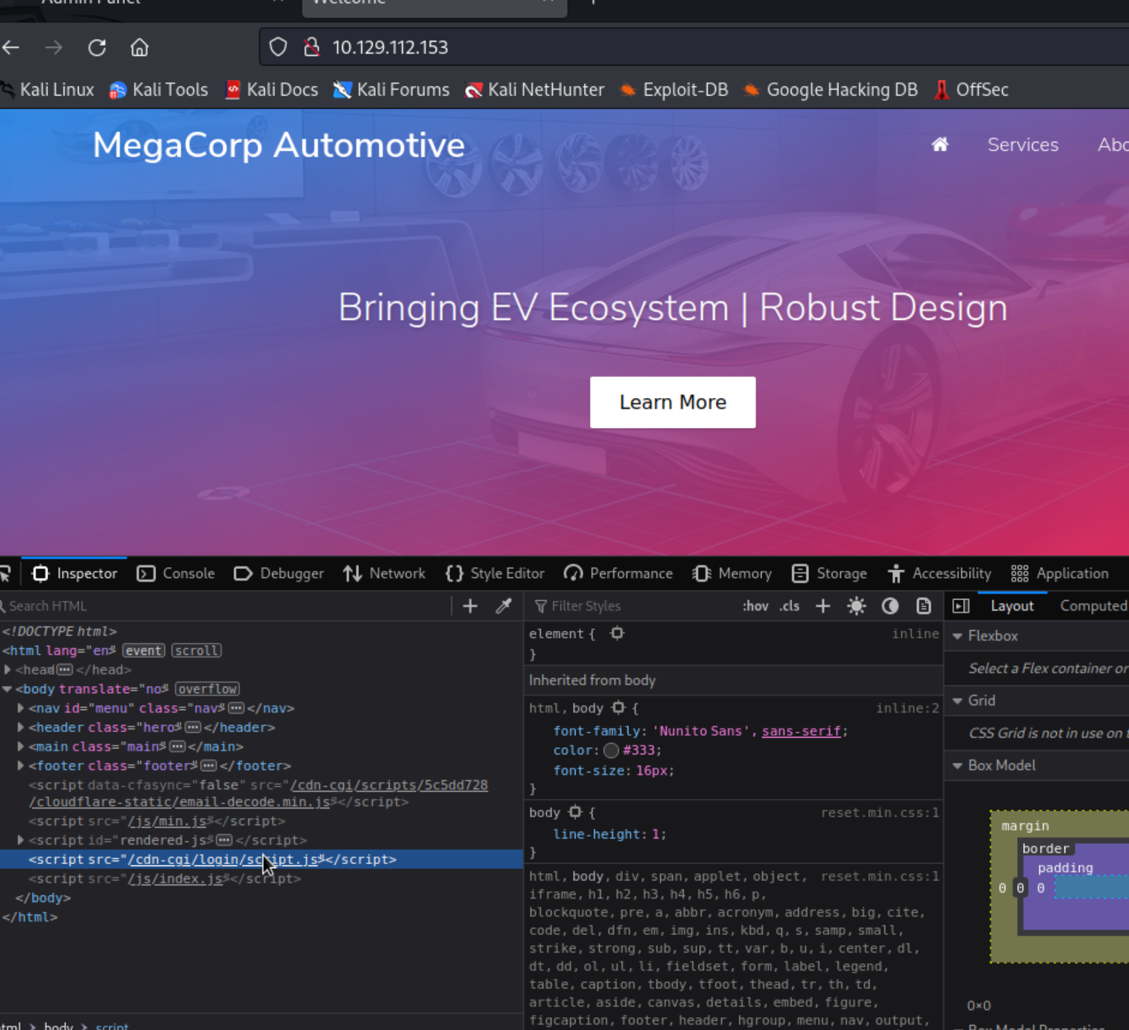Open the browser home page

tap(139, 47)
